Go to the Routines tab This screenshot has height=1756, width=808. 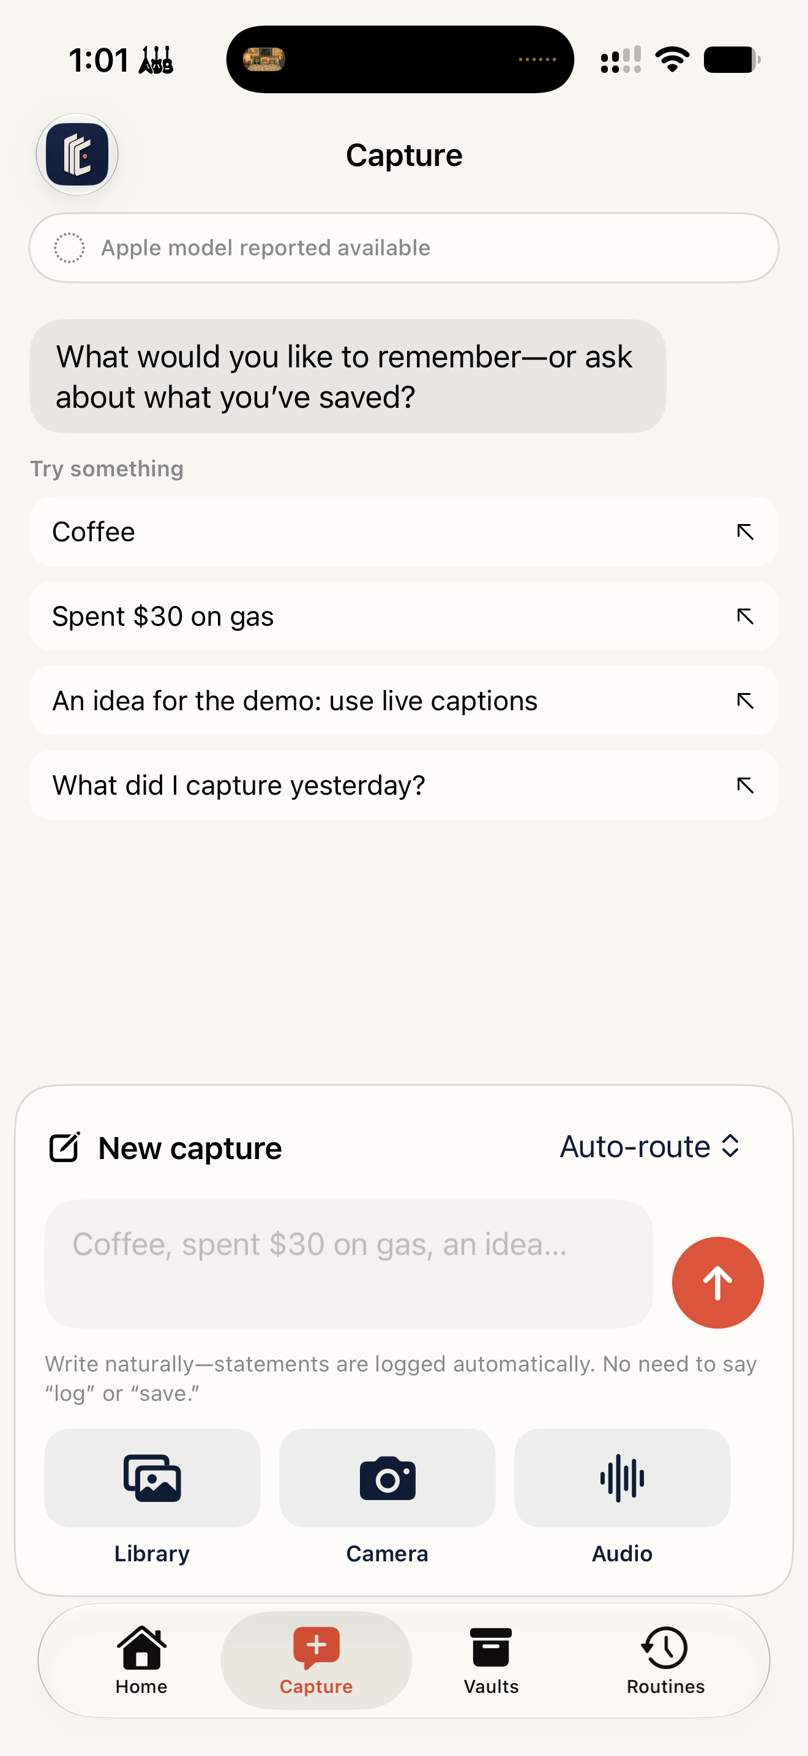tap(665, 1660)
